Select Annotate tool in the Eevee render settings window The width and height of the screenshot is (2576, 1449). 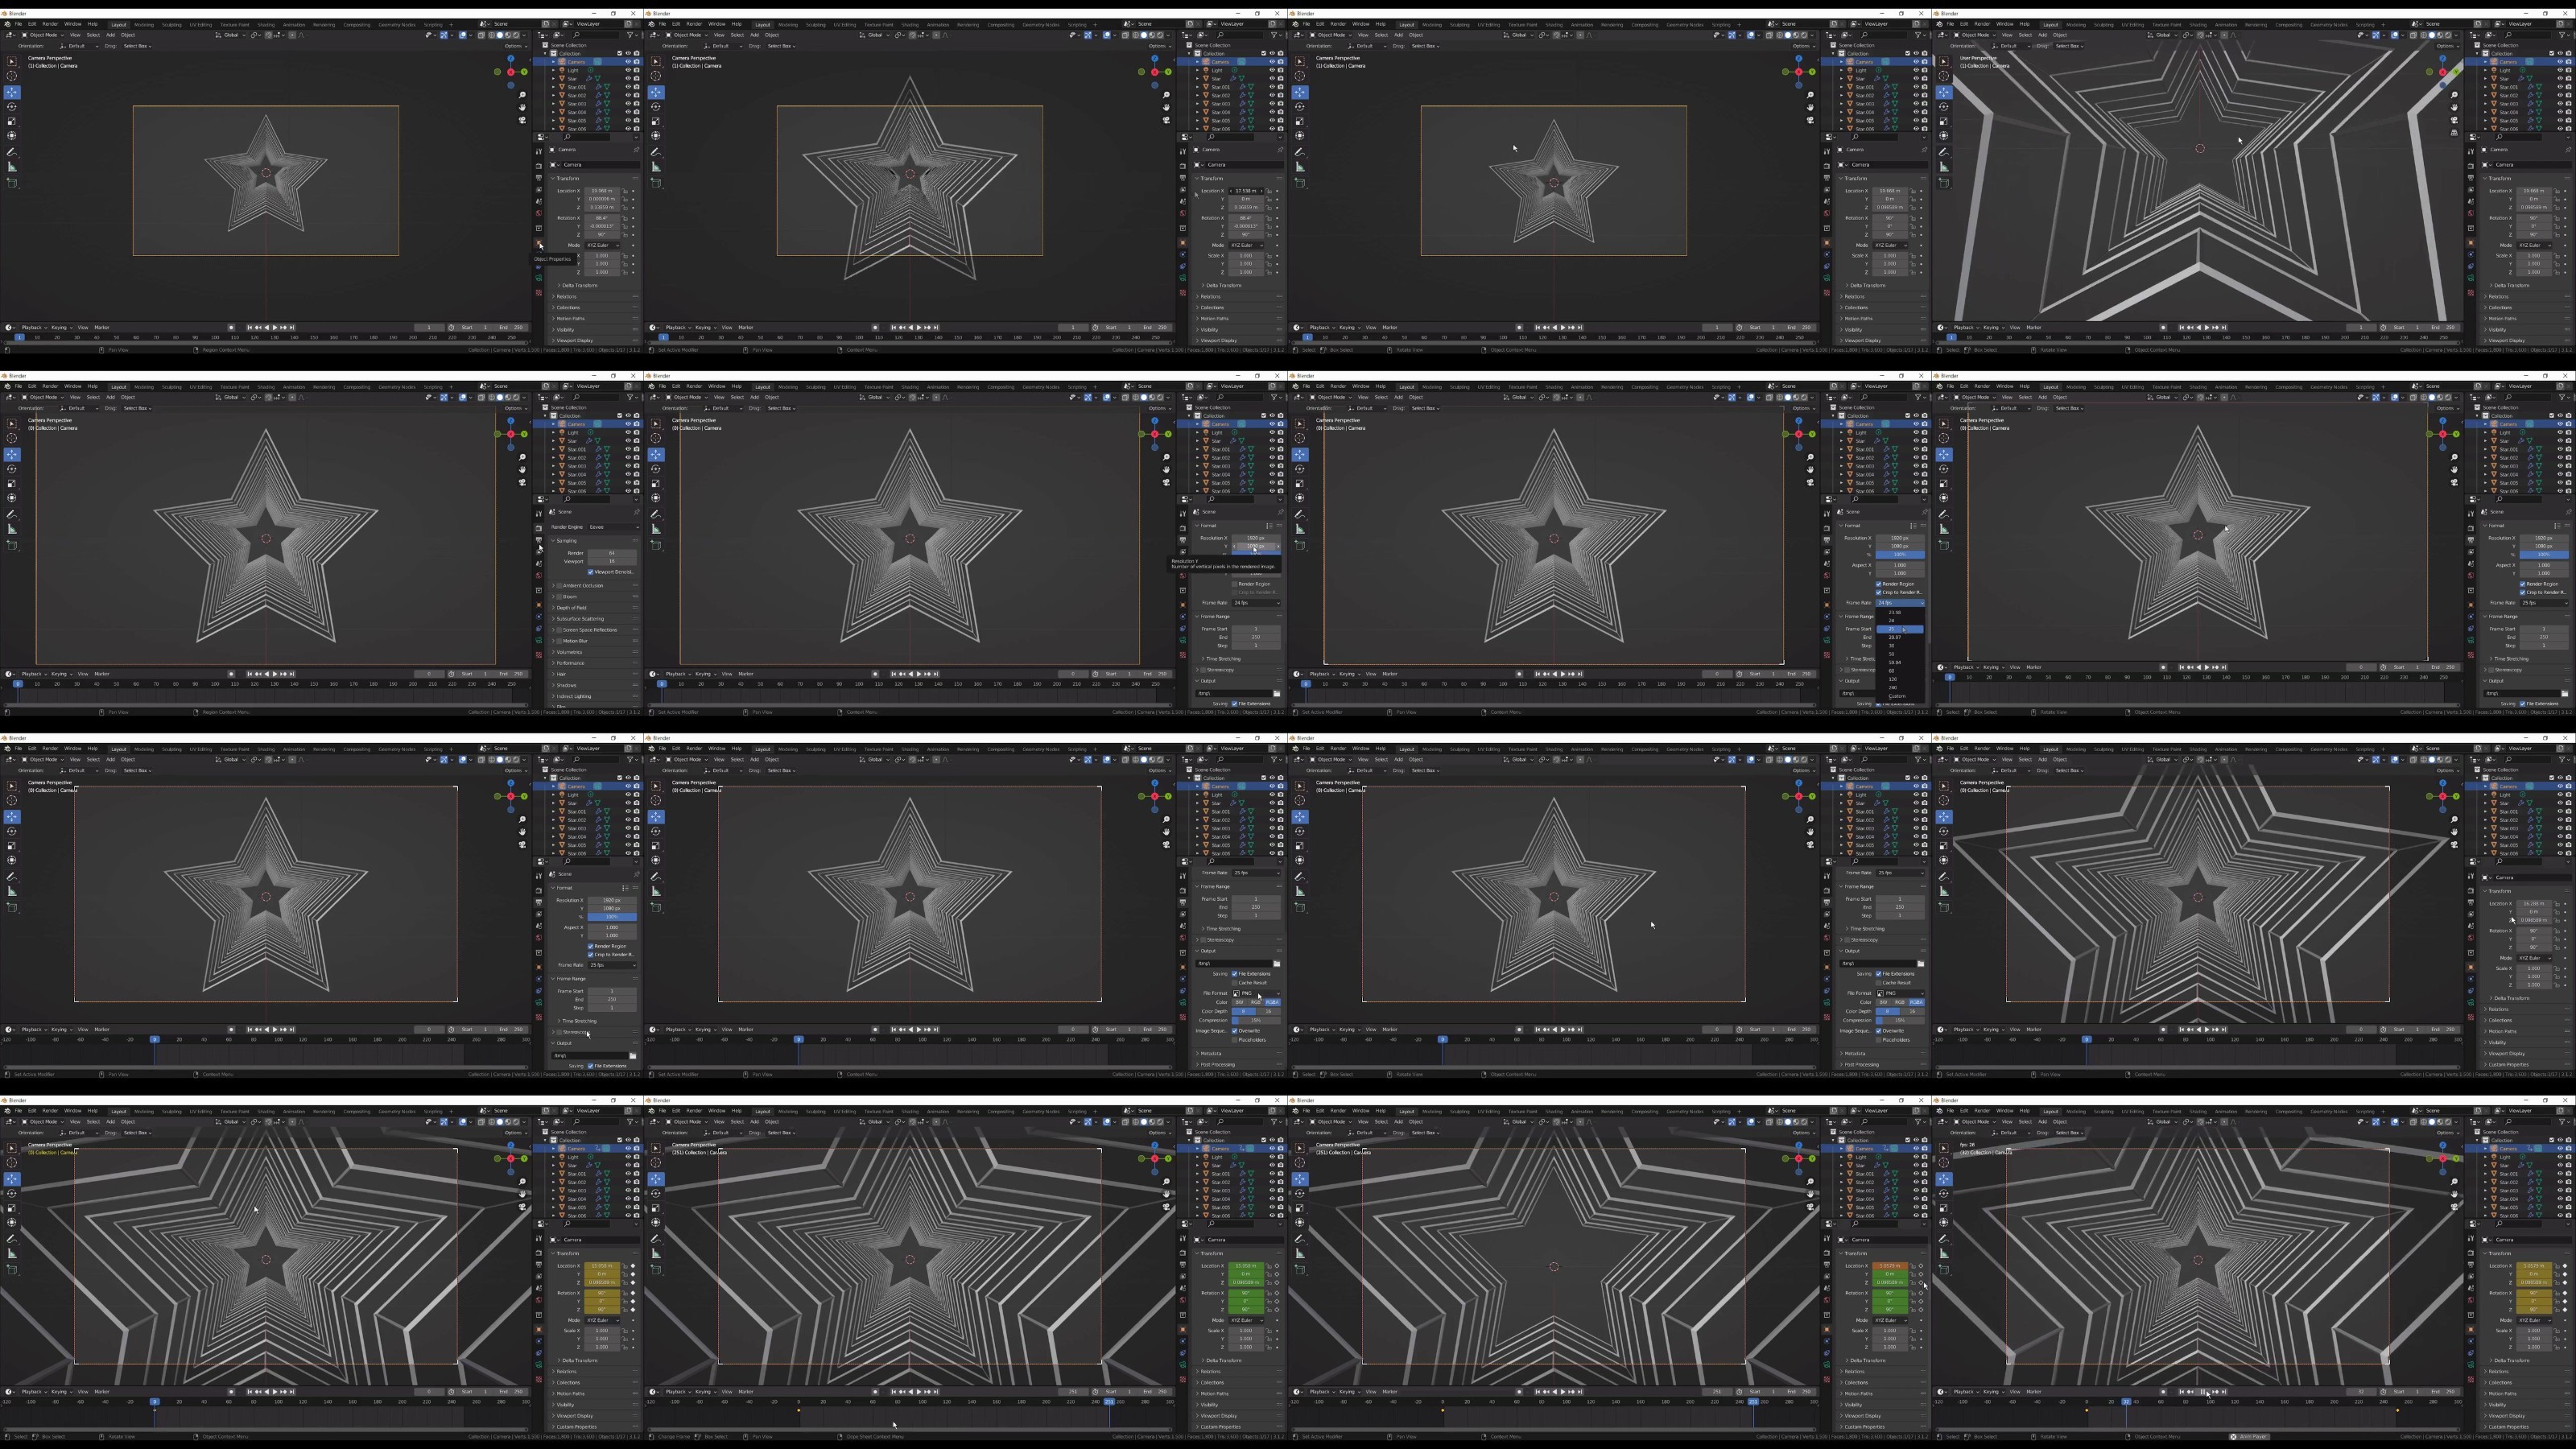pos(12,515)
